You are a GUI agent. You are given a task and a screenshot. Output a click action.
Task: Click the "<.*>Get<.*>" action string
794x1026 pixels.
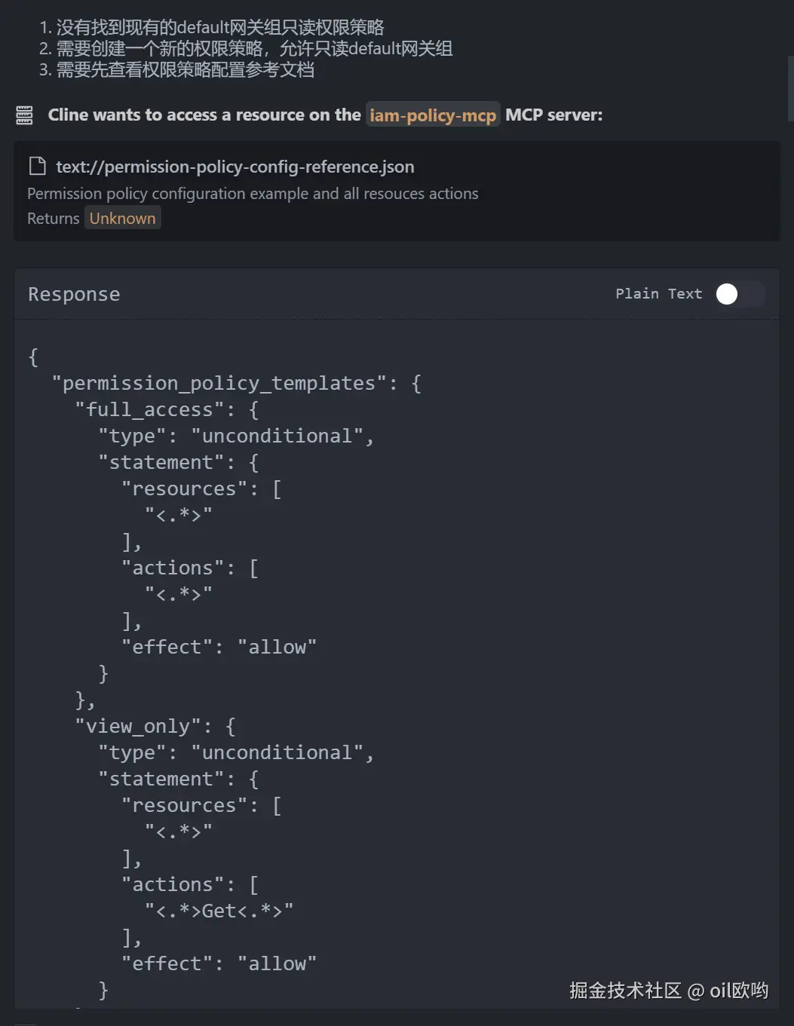click(x=219, y=911)
